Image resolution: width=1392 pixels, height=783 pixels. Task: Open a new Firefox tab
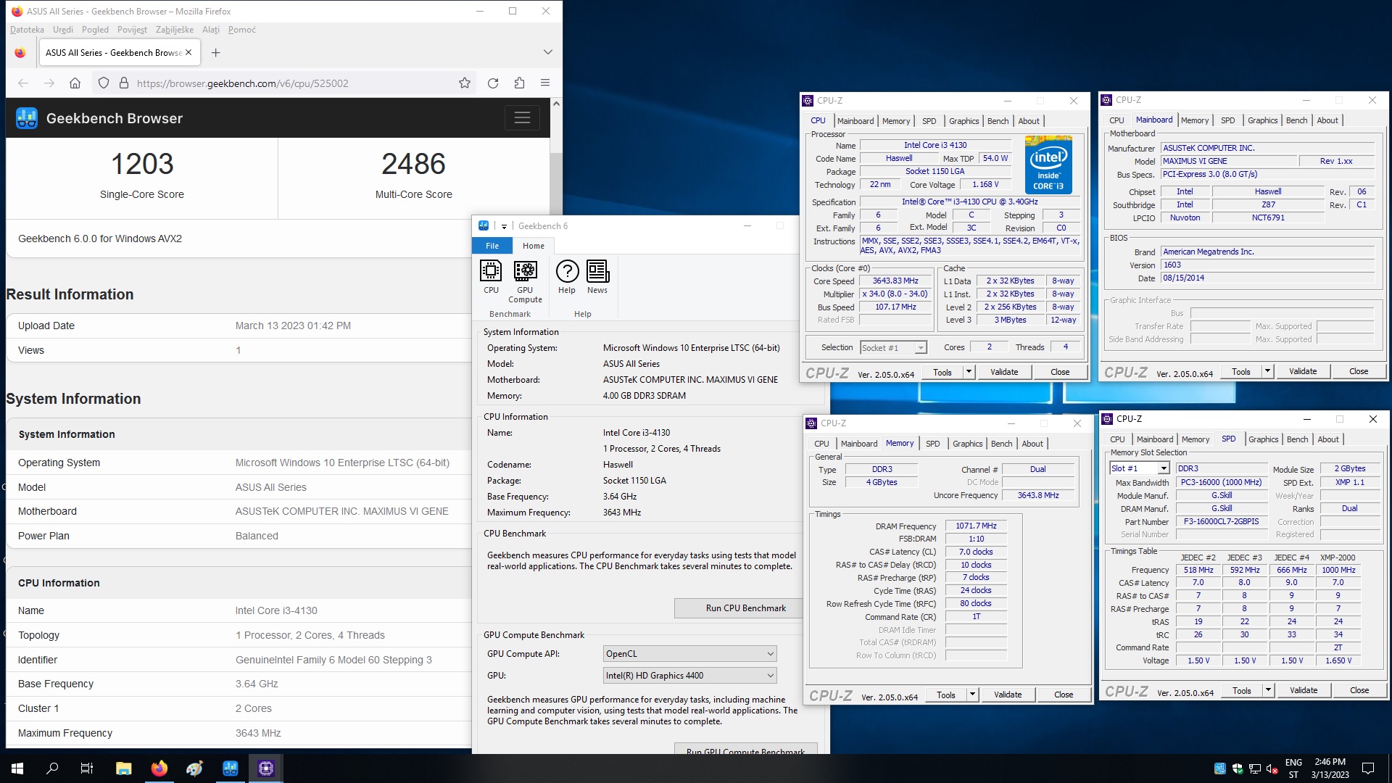[x=215, y=52]
